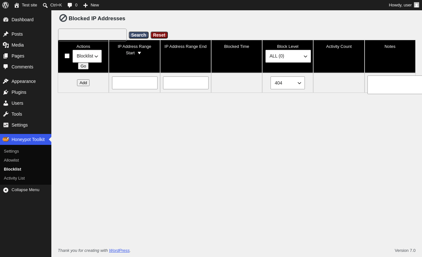
Task: Open the Dashboard gauge icon
Action: pyautogui.click(x=6, y=20)
